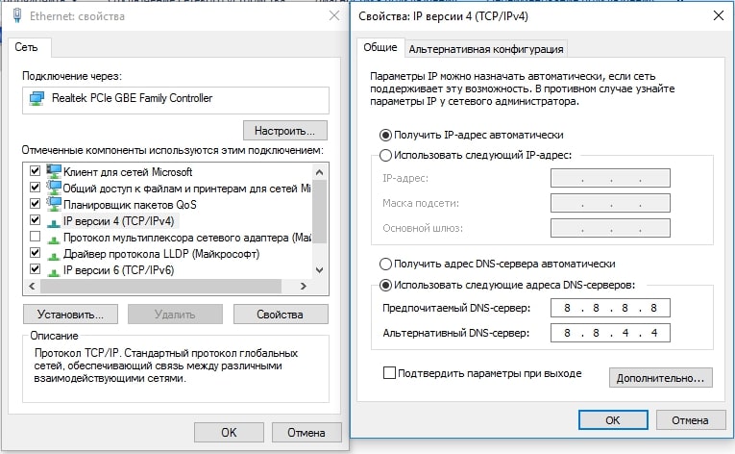Click the vertical scrollbar thumb in components list

tap(320, 212)
